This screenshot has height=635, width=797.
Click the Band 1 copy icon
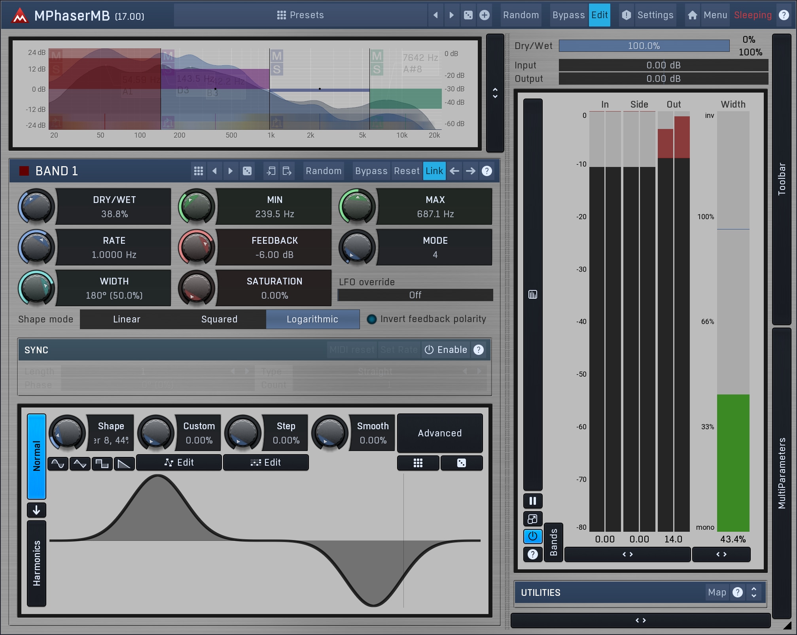(271, 171)
